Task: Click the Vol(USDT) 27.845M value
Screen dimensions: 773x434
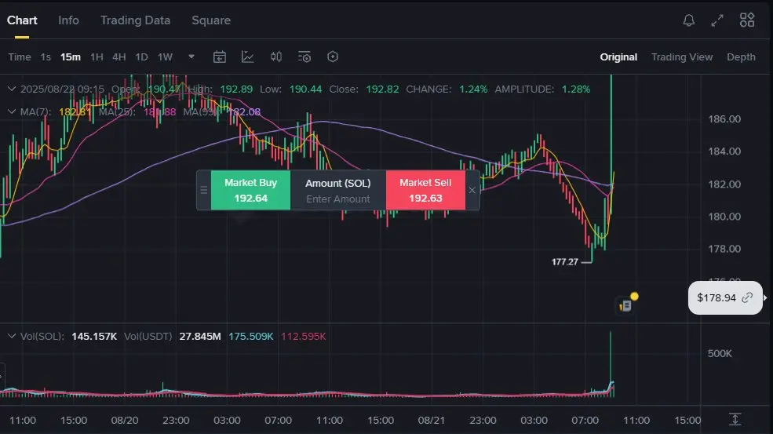Action: click(199, 336)
